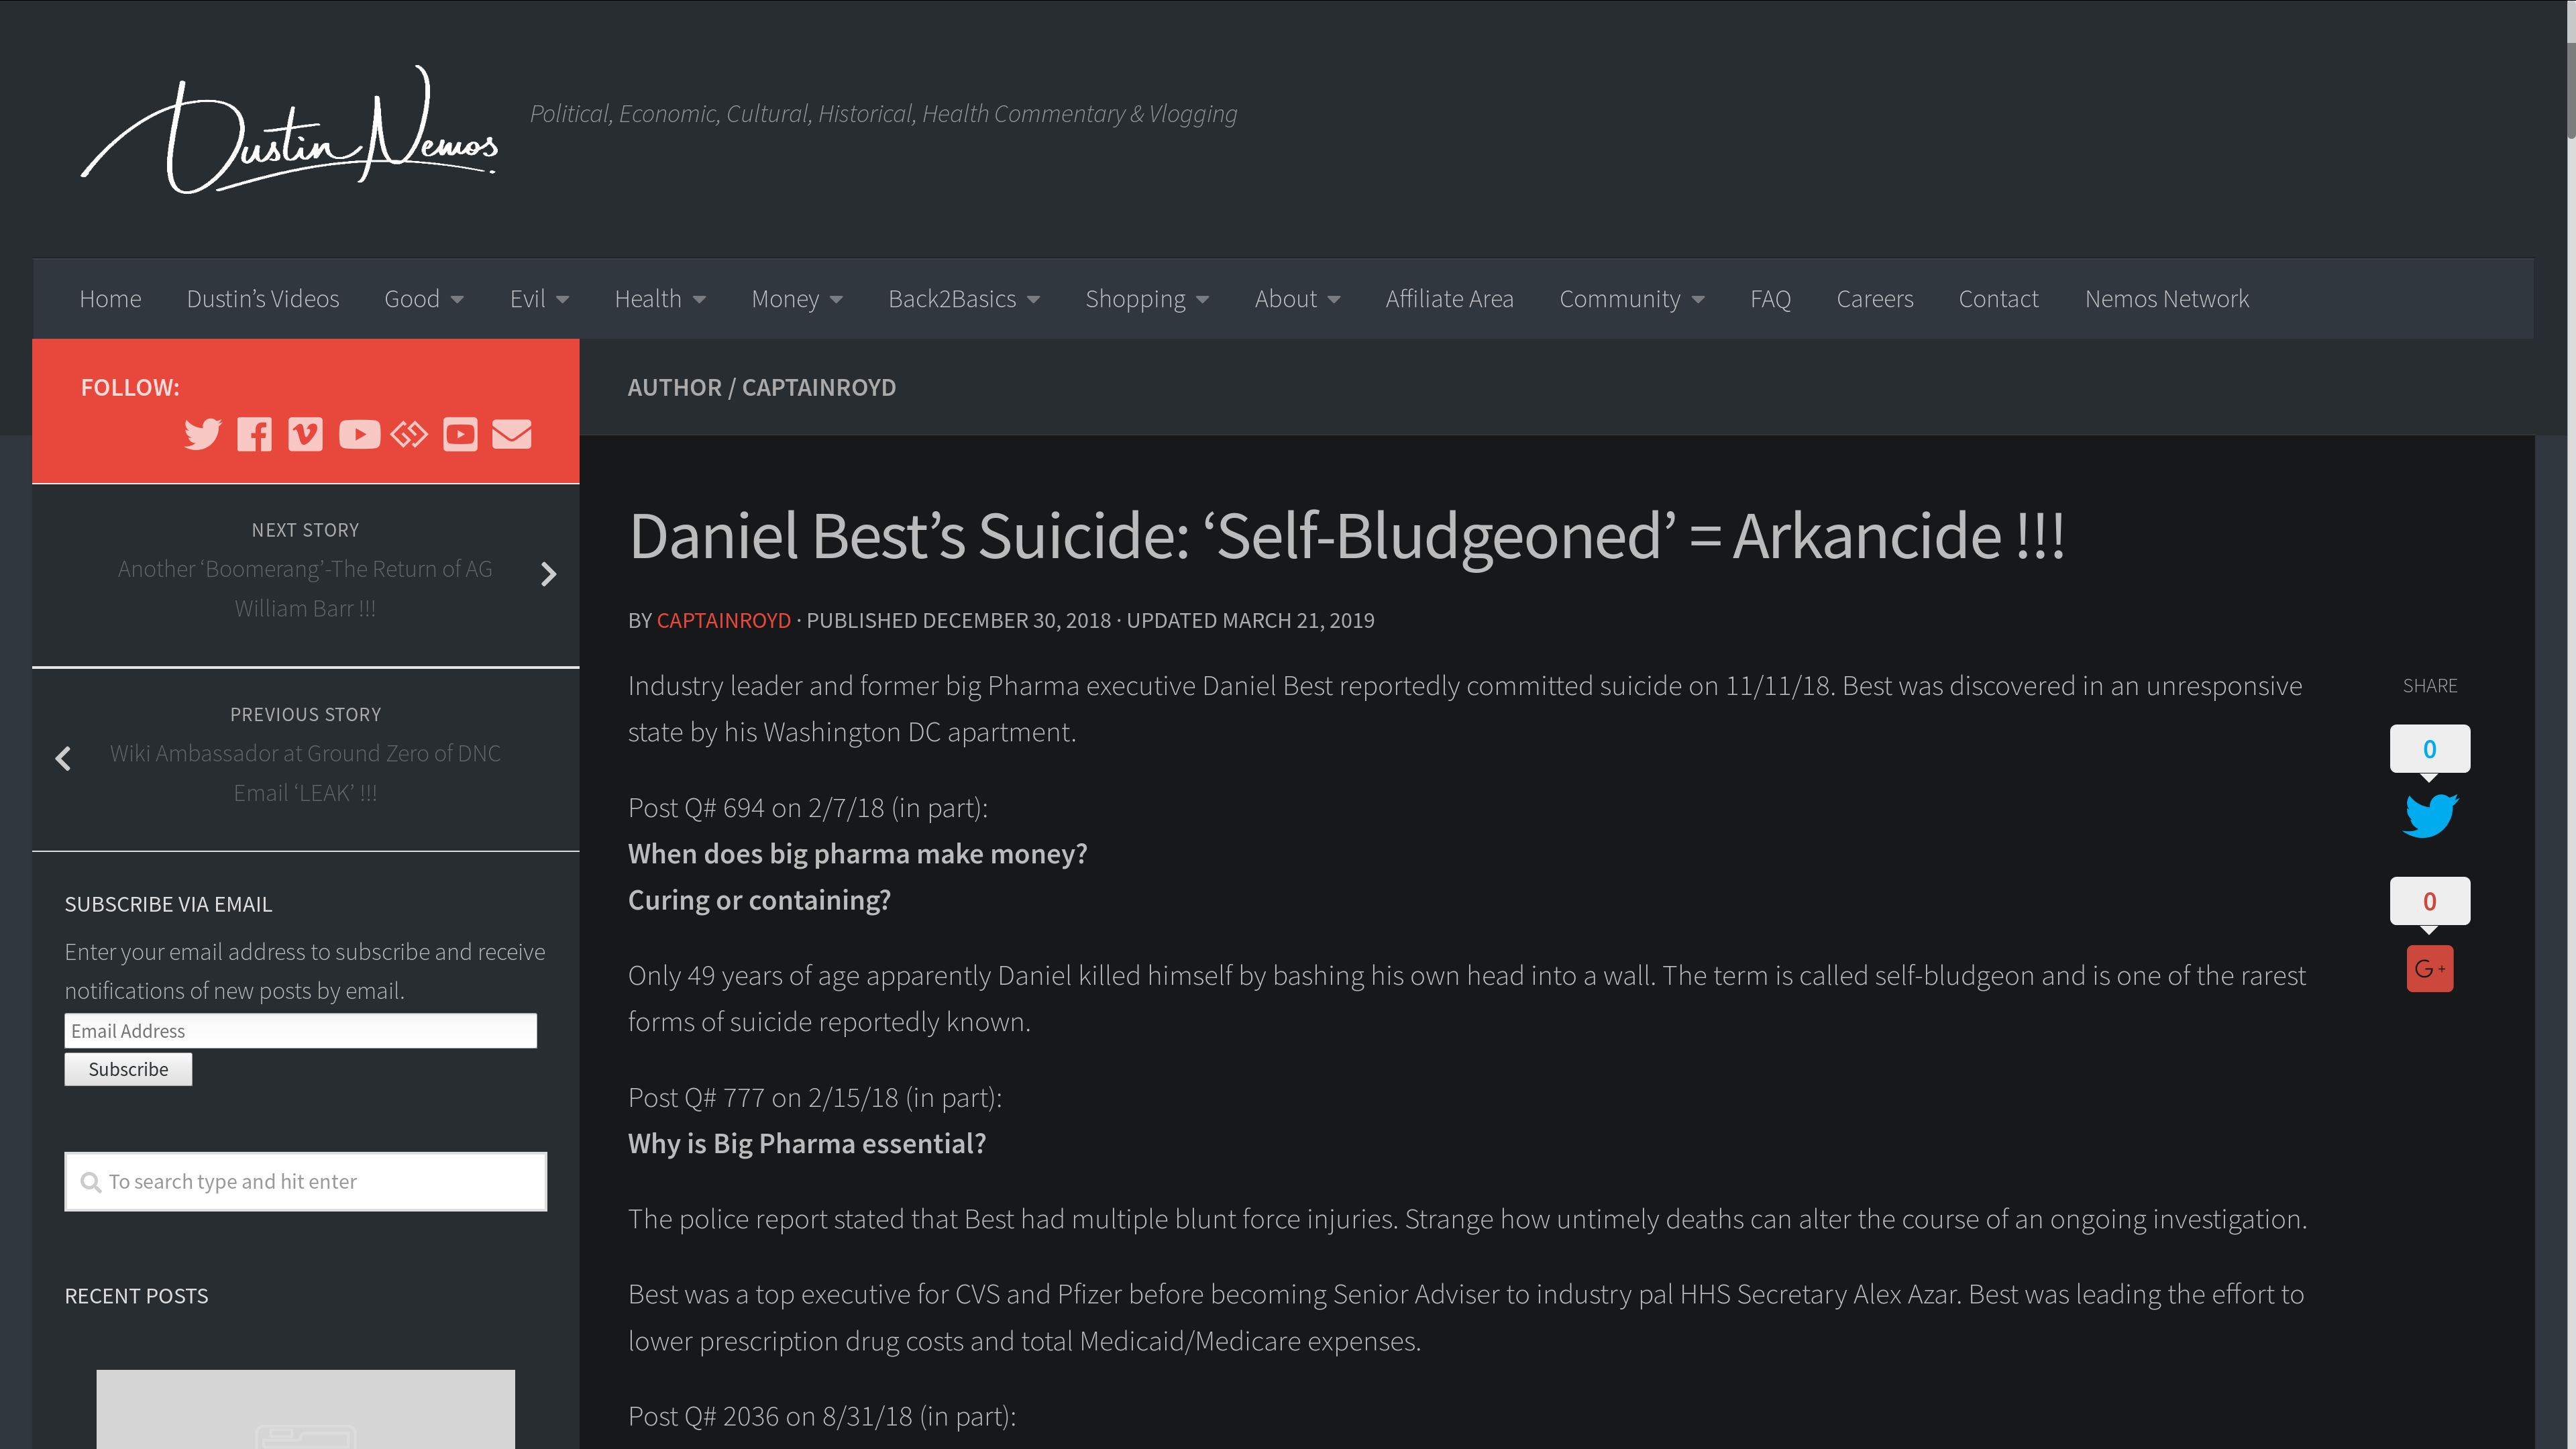Click the SUBSCRIBE VIA EMAIL heading
The width and height of the screenshot is (2576, 1449).
tap(168, 904)
